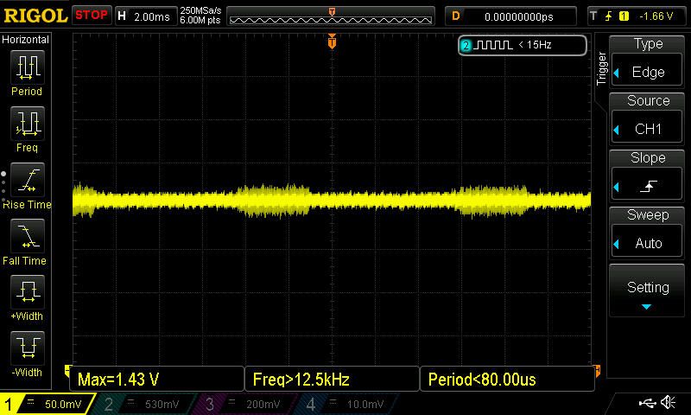
Task: Toggle channel 1 at 50.0mV
Action: click(48, 404)
